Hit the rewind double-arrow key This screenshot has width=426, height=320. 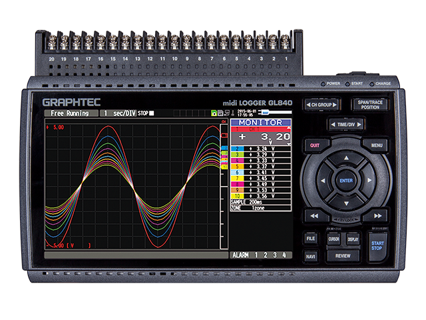314,216
